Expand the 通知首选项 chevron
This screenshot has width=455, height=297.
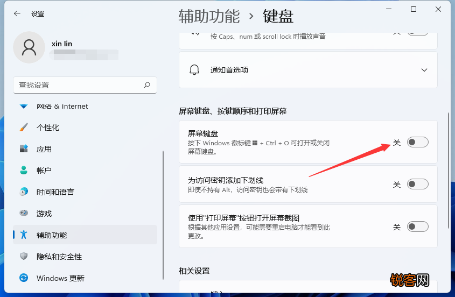click(424, 70)
